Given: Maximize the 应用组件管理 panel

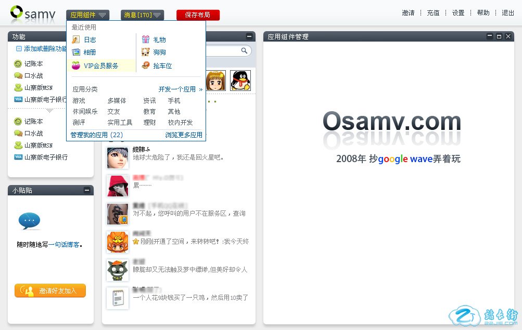Looking at the screenshot, I should click(499, 36).
